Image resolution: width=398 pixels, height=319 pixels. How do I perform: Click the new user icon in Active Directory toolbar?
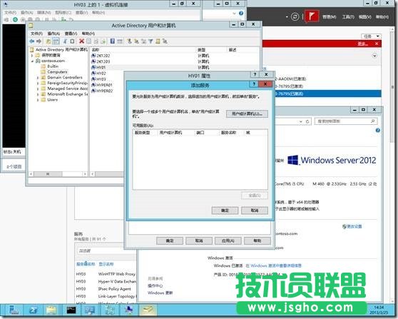[x=129, y=41]
